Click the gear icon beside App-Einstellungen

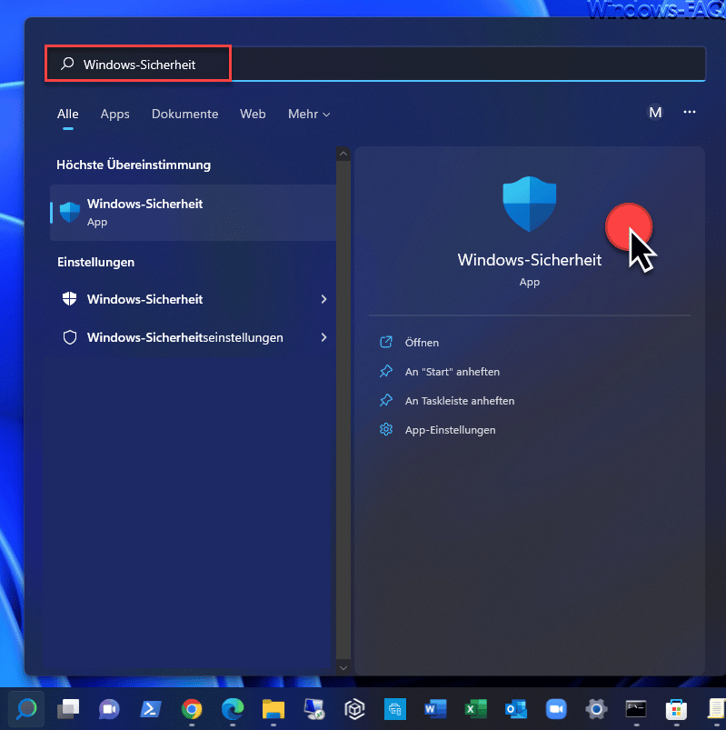pos(386,429)
